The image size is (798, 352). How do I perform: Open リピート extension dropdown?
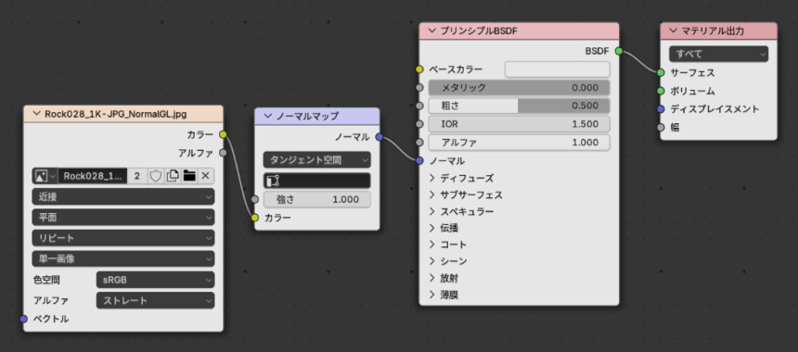(123, 238)
